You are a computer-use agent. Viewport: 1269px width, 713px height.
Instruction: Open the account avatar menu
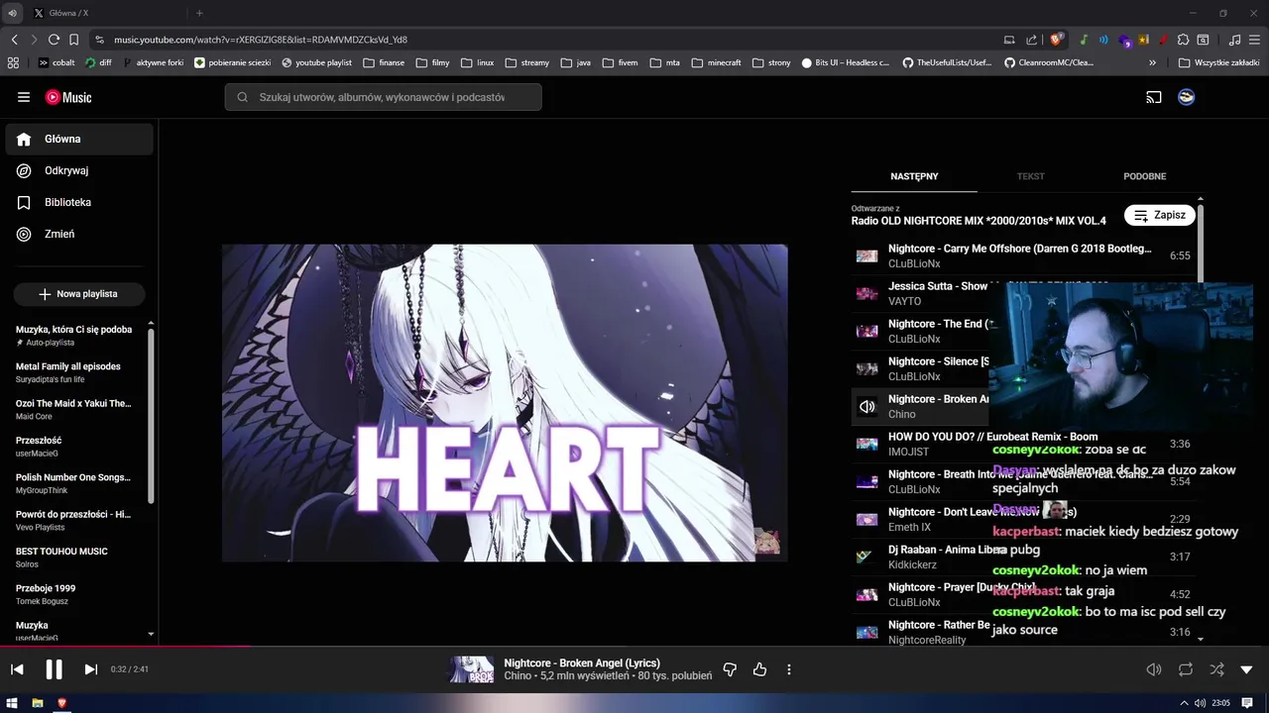click(1186, 97)
